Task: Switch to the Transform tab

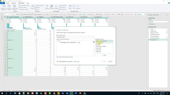Action: 14,3
